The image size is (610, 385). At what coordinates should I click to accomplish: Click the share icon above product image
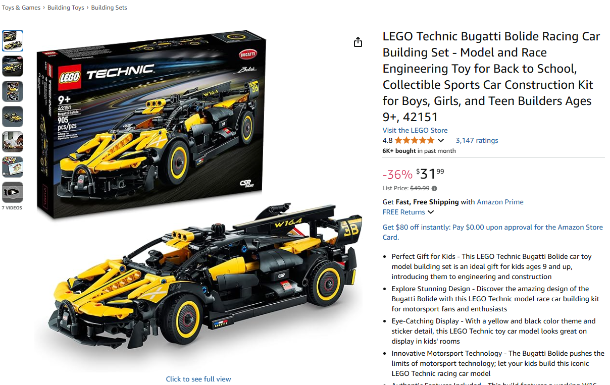(x=358, y=42)
